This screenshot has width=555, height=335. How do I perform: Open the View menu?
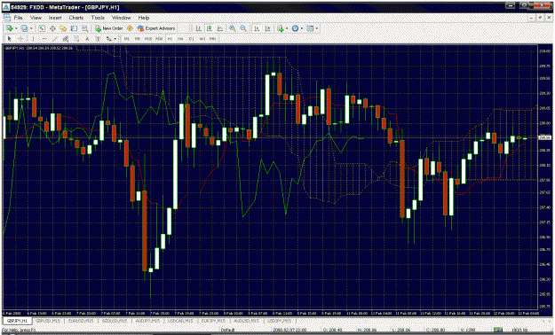pos(36,18)
